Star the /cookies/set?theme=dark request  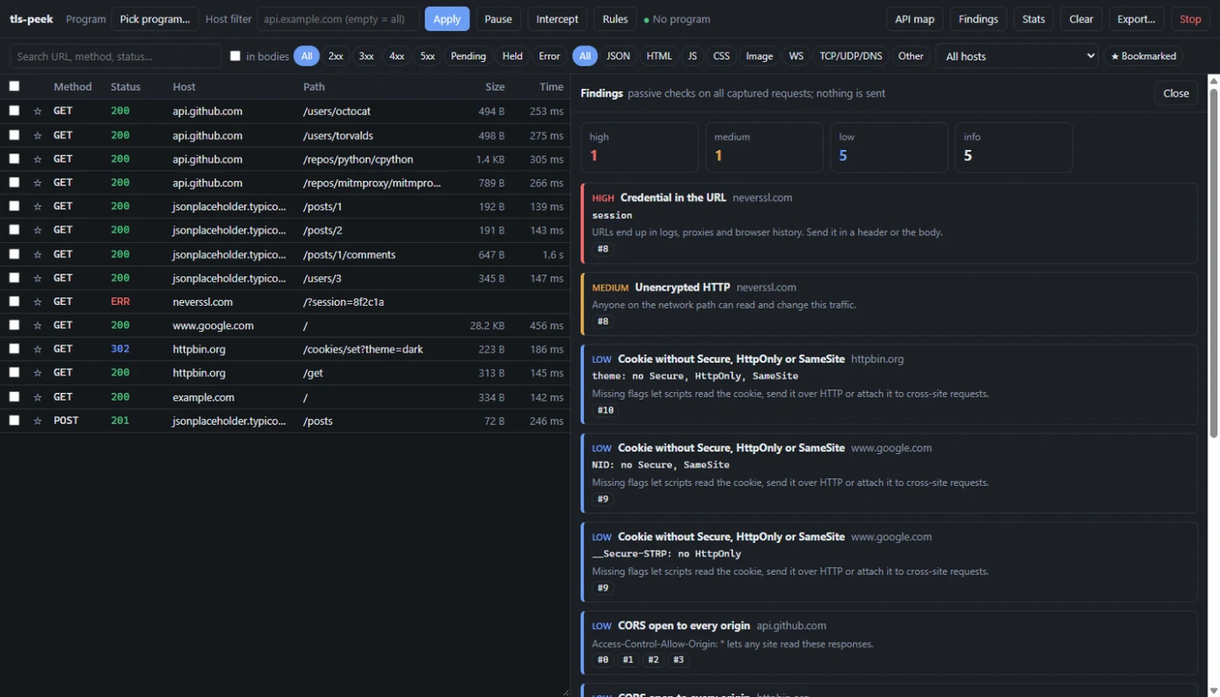click(37, 348)
